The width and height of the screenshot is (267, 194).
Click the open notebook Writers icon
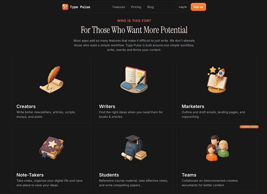coord(134,80)
